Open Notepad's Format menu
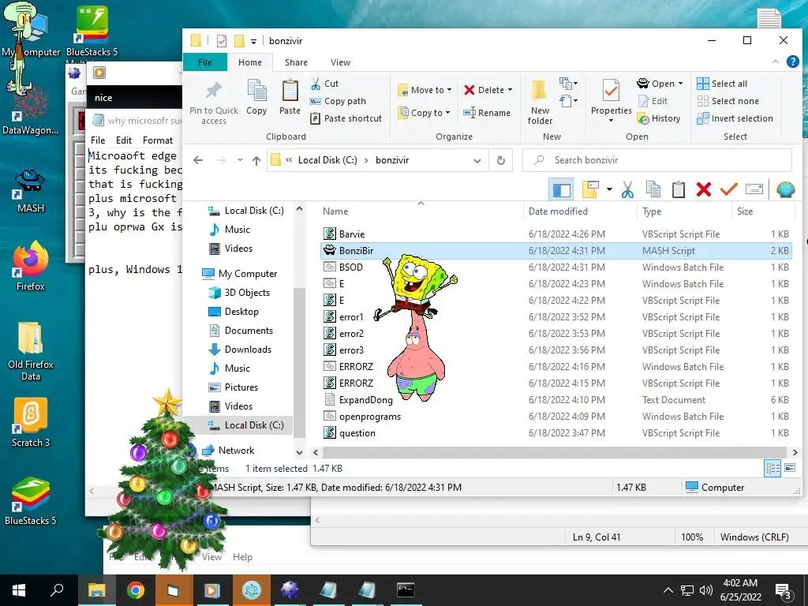The image size is (808, 606). point(158,140)
